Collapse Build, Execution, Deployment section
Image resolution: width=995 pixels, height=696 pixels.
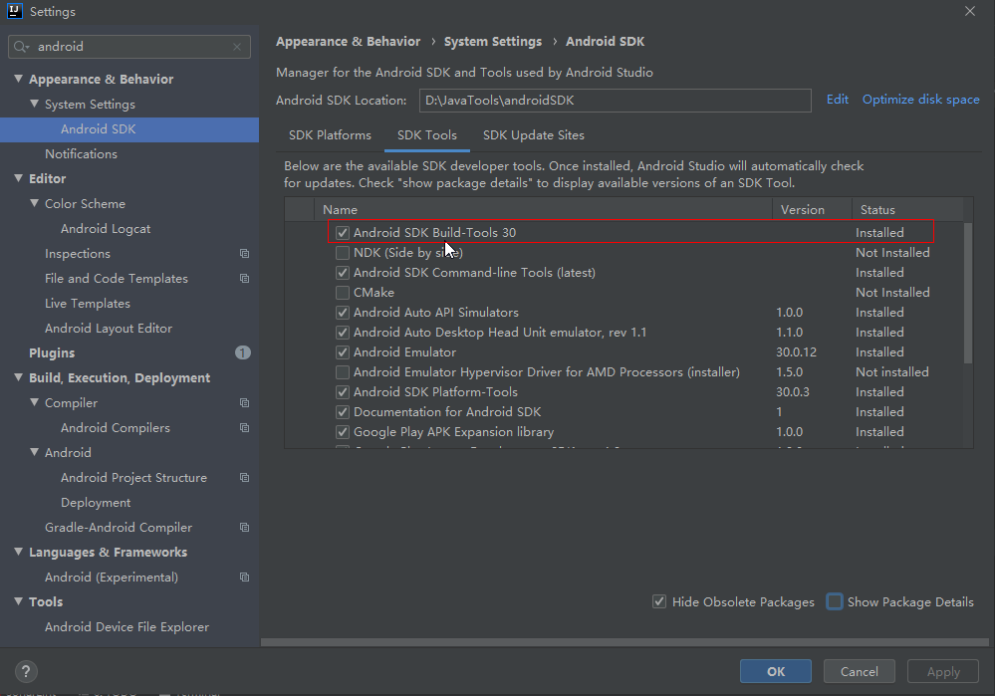click(x=18, y=377)
